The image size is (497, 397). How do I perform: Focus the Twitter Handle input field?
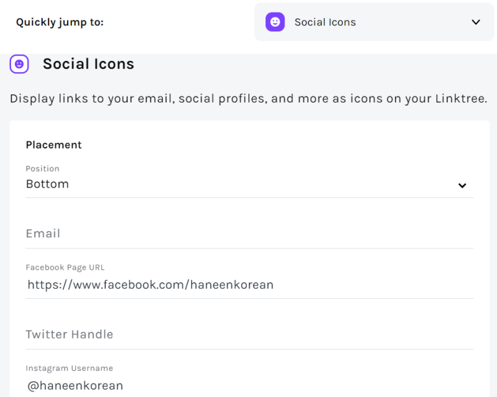tap(248, 334)
